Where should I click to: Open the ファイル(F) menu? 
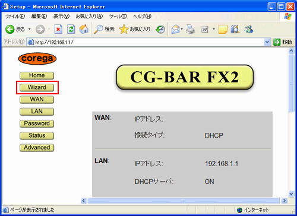click(x=15, y=17)
